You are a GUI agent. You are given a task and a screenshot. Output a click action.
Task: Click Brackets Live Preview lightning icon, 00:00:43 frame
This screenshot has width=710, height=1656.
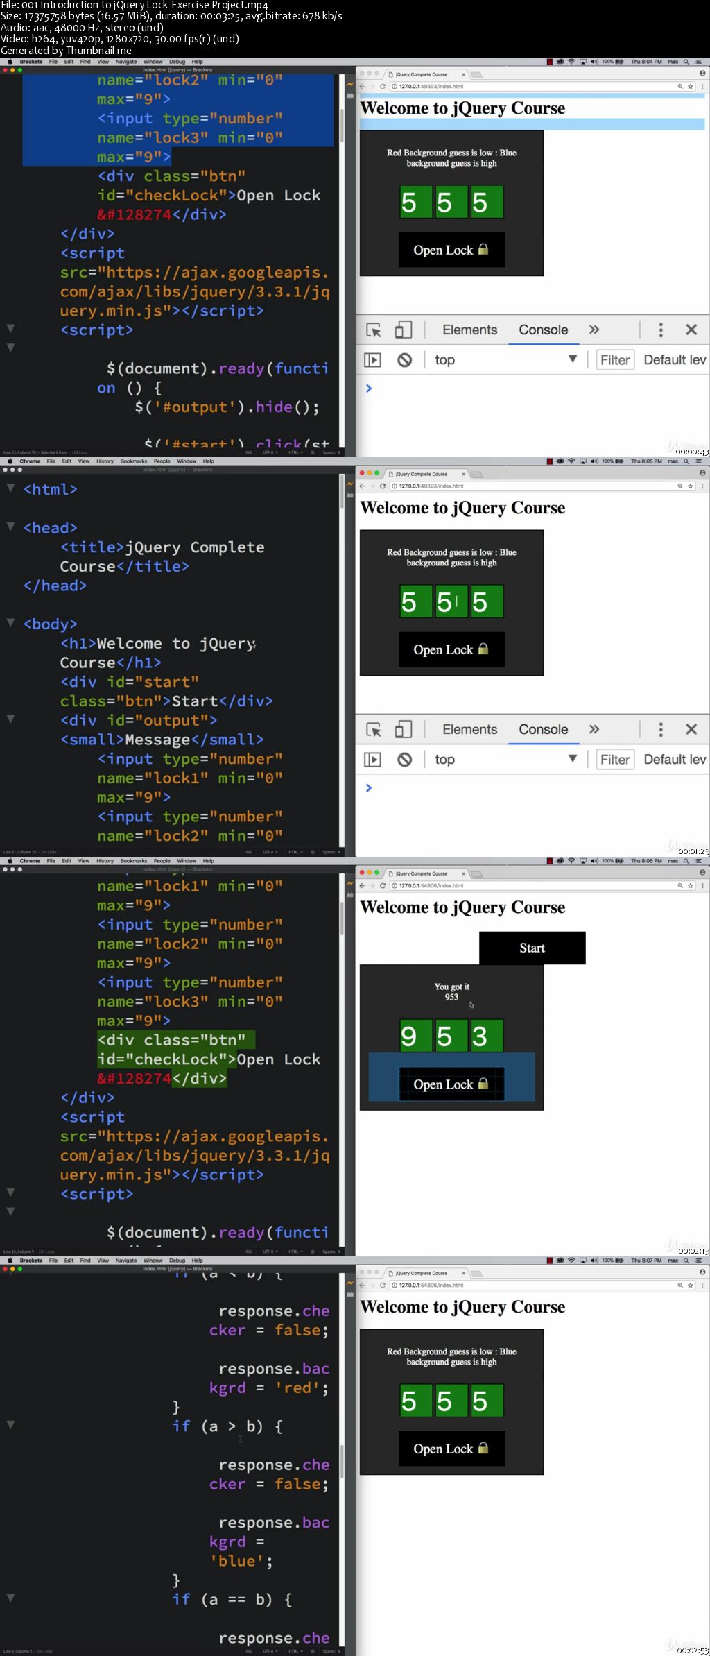point(350,84)
